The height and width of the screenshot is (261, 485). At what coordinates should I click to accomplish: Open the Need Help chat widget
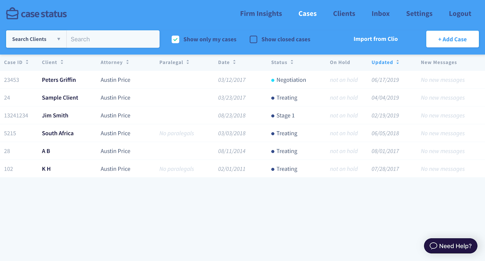pos(450,246)
